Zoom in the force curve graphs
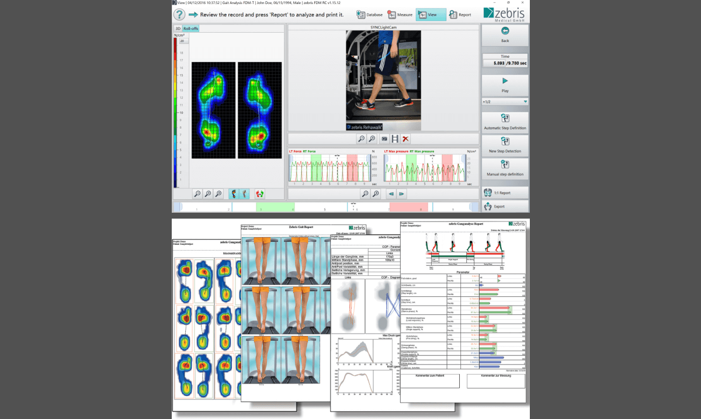701x419 pixels. click(376, 193)
